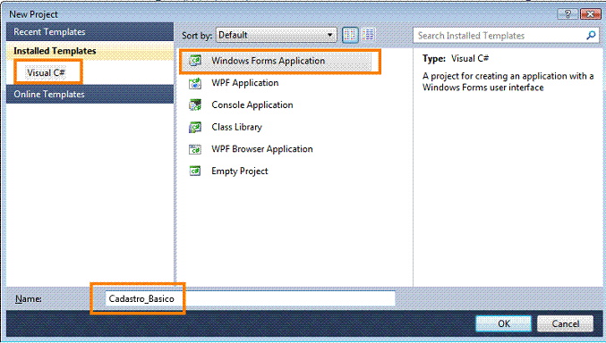Click the WPF Browser Application icon
The height and width of the screenshot is (343, 606).
coord(195,149)
